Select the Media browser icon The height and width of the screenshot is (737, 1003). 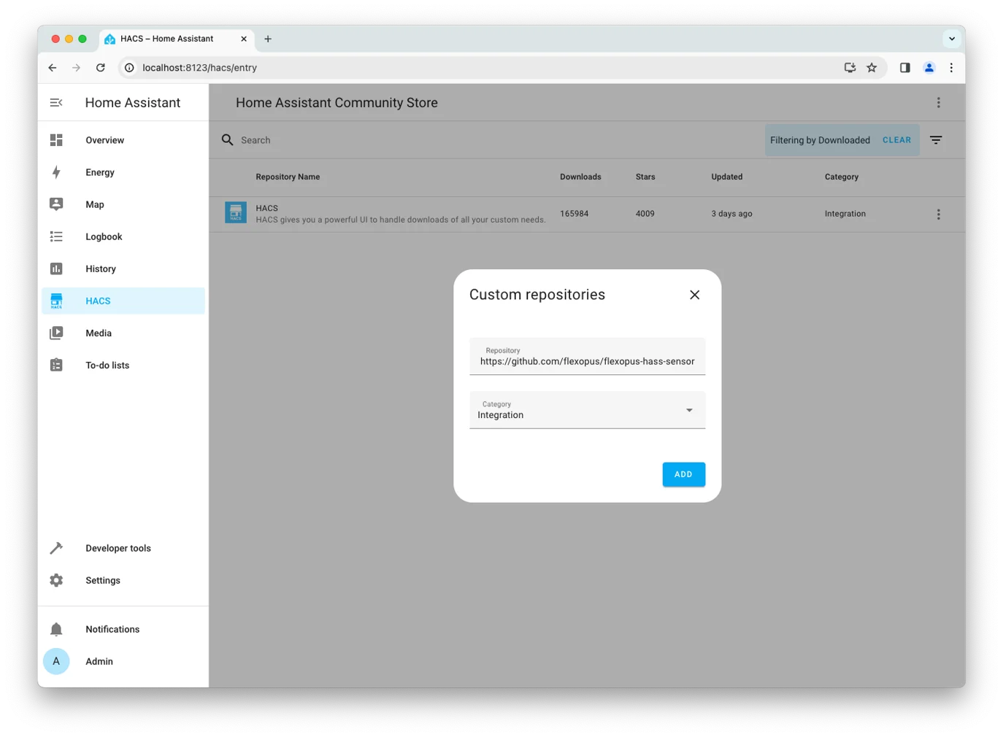click(x=56, y=333)
